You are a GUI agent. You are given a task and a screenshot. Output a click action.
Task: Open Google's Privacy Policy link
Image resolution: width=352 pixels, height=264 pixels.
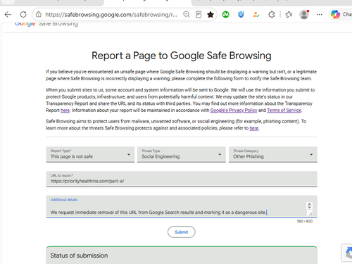point(234,111)
